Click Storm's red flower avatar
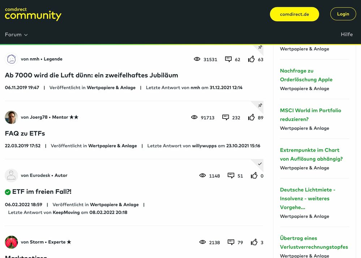 pos(11,242)
